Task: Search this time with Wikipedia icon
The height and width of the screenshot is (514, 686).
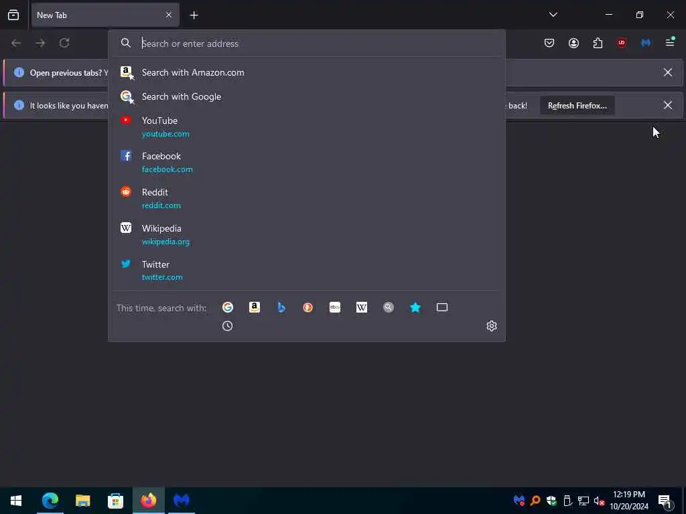Action: (x=361, y=307)
